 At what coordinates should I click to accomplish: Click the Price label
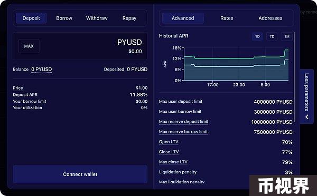pos(18,88)
